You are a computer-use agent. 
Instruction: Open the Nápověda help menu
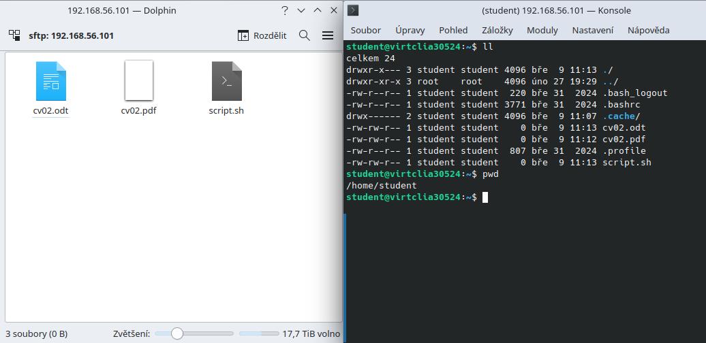click(648, 30)
